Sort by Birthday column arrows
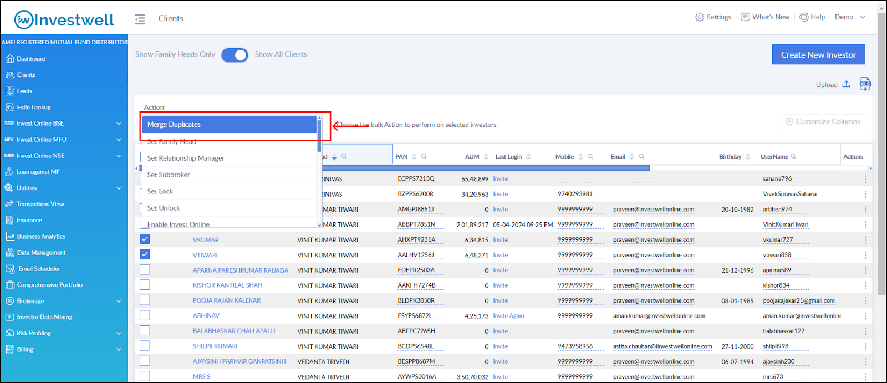 coord(748,157)
